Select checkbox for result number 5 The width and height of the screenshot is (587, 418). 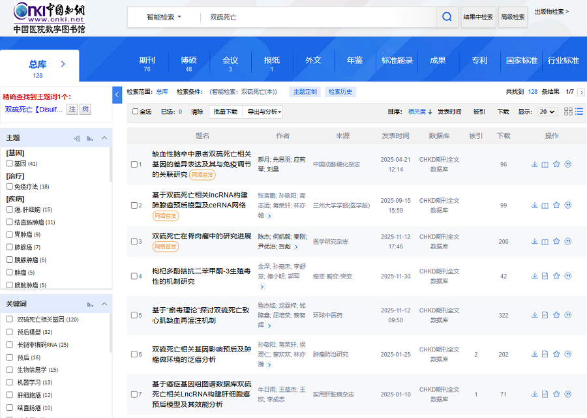click(134, 315)
